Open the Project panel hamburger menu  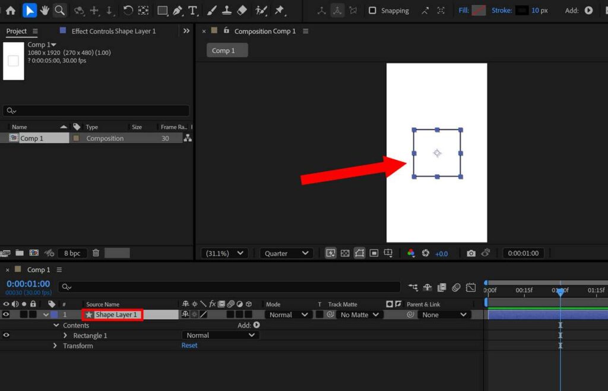[x=35, y=31]
